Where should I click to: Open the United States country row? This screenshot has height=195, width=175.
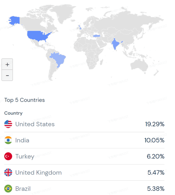pos(84,124)
